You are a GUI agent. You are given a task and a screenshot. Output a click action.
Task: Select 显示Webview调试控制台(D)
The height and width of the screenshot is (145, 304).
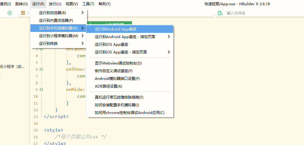pos(130,63)
